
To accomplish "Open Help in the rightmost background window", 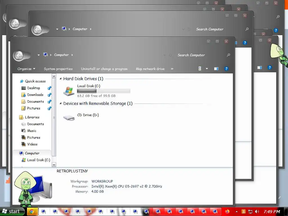I will point(270,67).
